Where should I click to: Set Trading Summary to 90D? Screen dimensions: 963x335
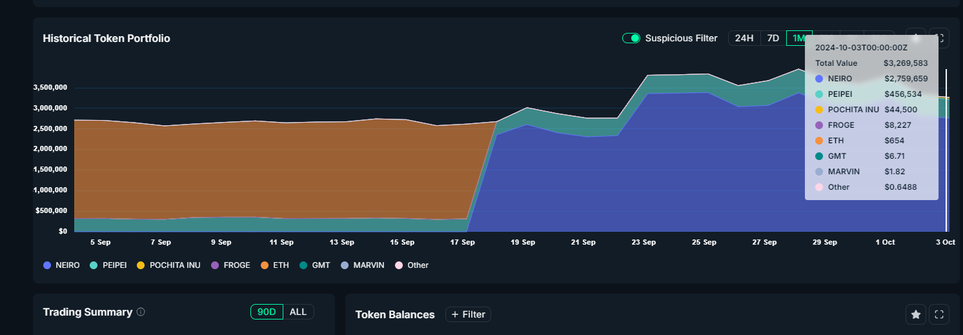(x=267, y=312)
